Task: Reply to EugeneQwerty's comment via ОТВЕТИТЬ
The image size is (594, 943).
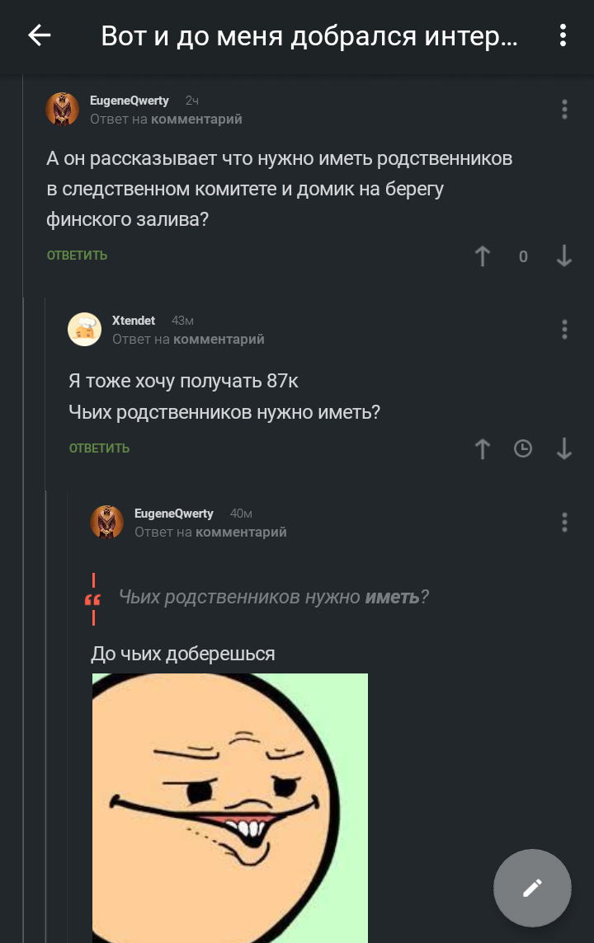Action: (x=77, y=256)
